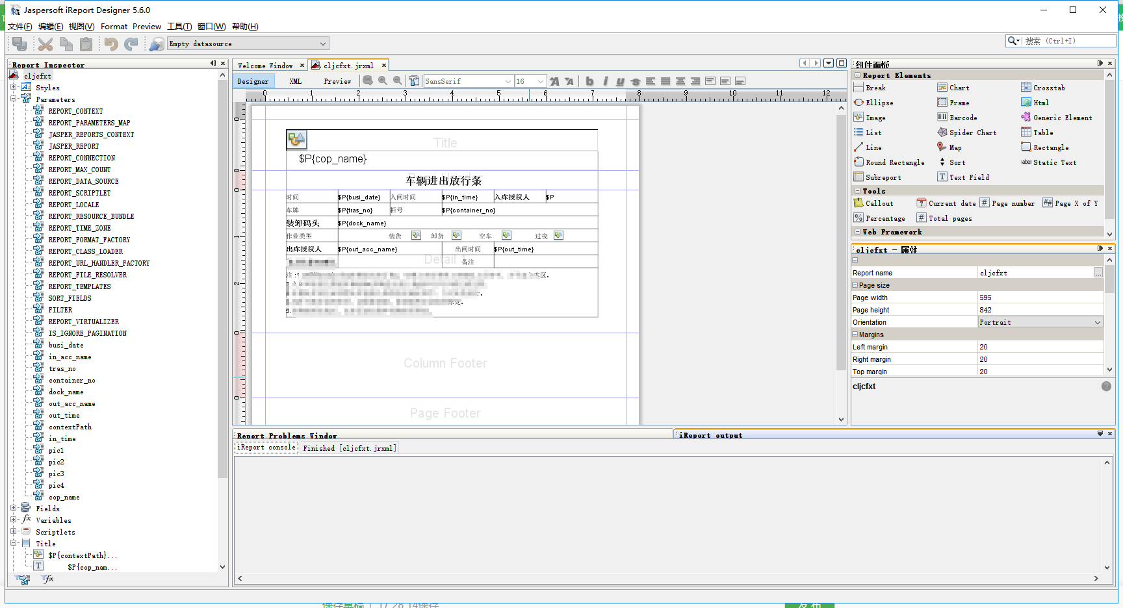Click the Zoom Out magnifier icon
The image size is (1123, 608).
pos(398,81)
